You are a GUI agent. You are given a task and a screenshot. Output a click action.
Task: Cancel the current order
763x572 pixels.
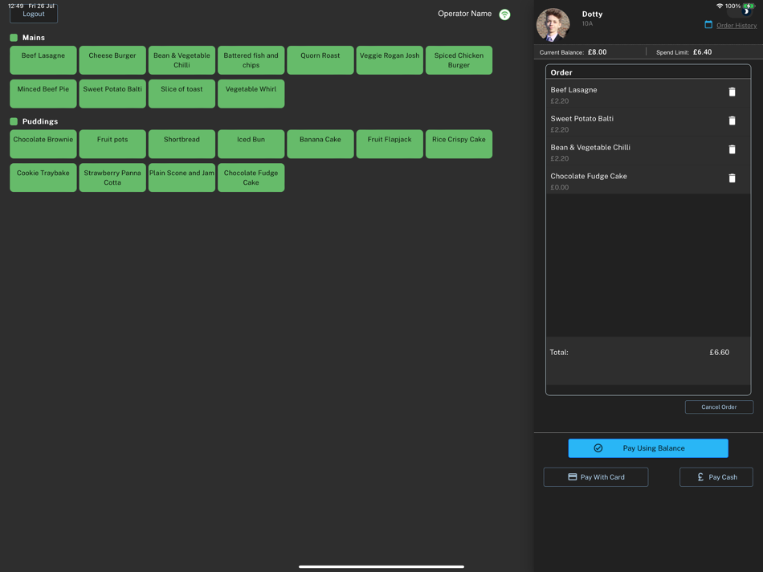[x=719, y=407]
